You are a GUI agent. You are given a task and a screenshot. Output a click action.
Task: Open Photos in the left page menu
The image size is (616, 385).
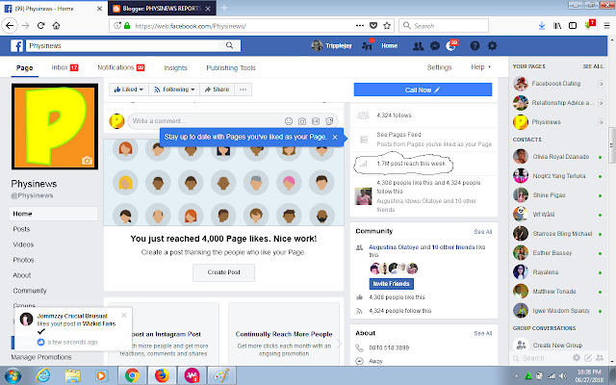[x=23, y=260]
